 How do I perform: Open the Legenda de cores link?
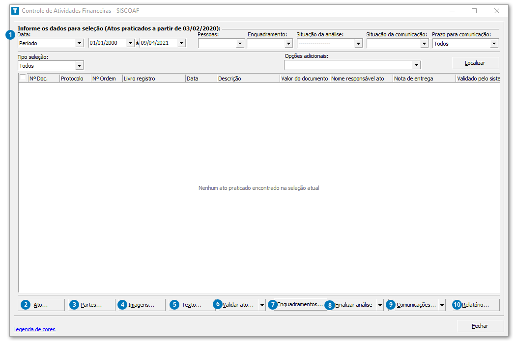[x=34, y=329]
